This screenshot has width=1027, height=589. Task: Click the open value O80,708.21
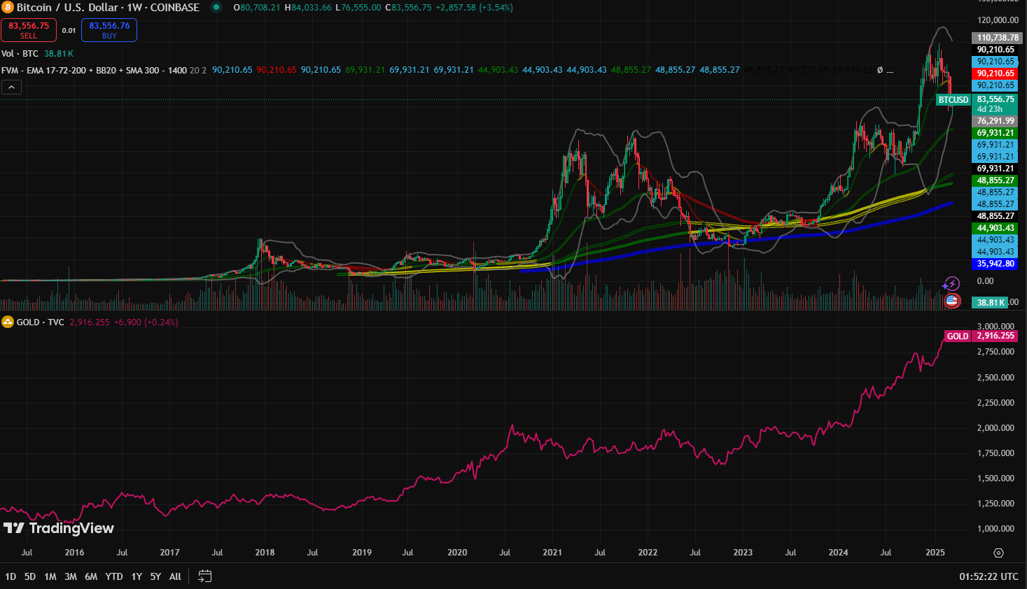(257, 7)
